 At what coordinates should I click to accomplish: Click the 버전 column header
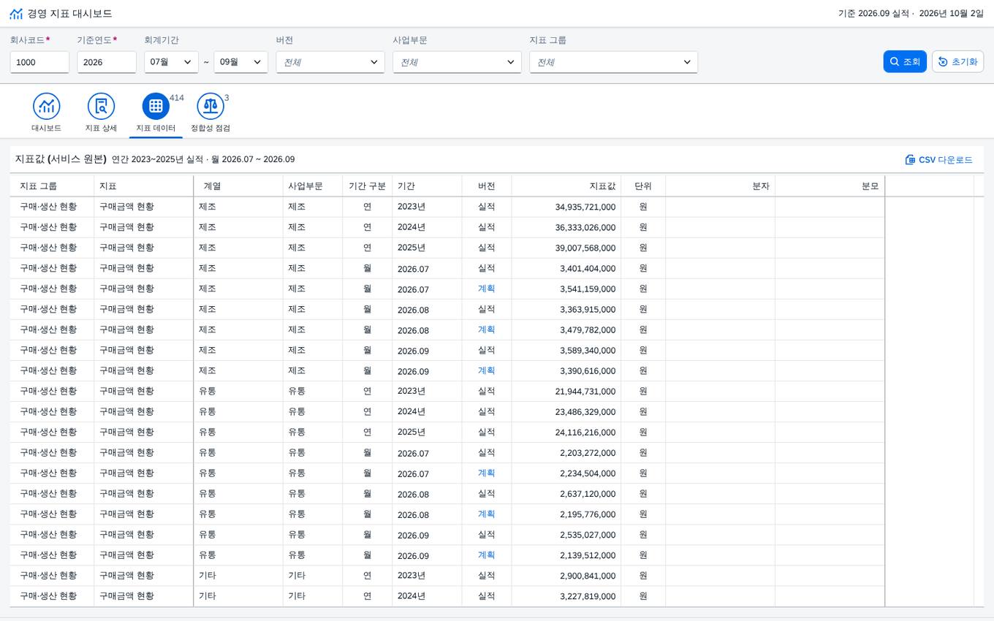click(x=487, y=186)
